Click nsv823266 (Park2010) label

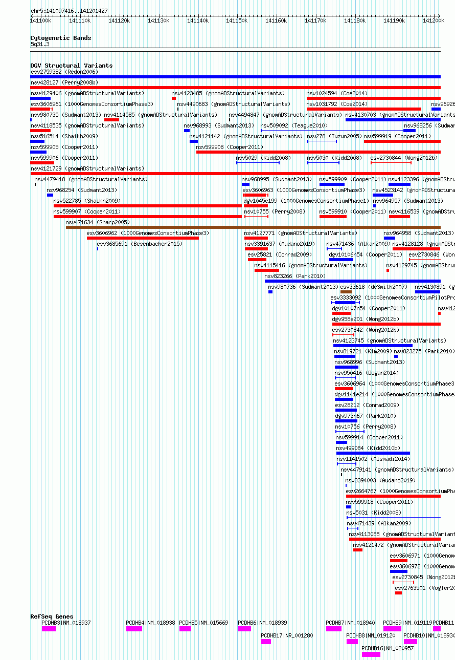pyautogui.click(x=295, y=276)
